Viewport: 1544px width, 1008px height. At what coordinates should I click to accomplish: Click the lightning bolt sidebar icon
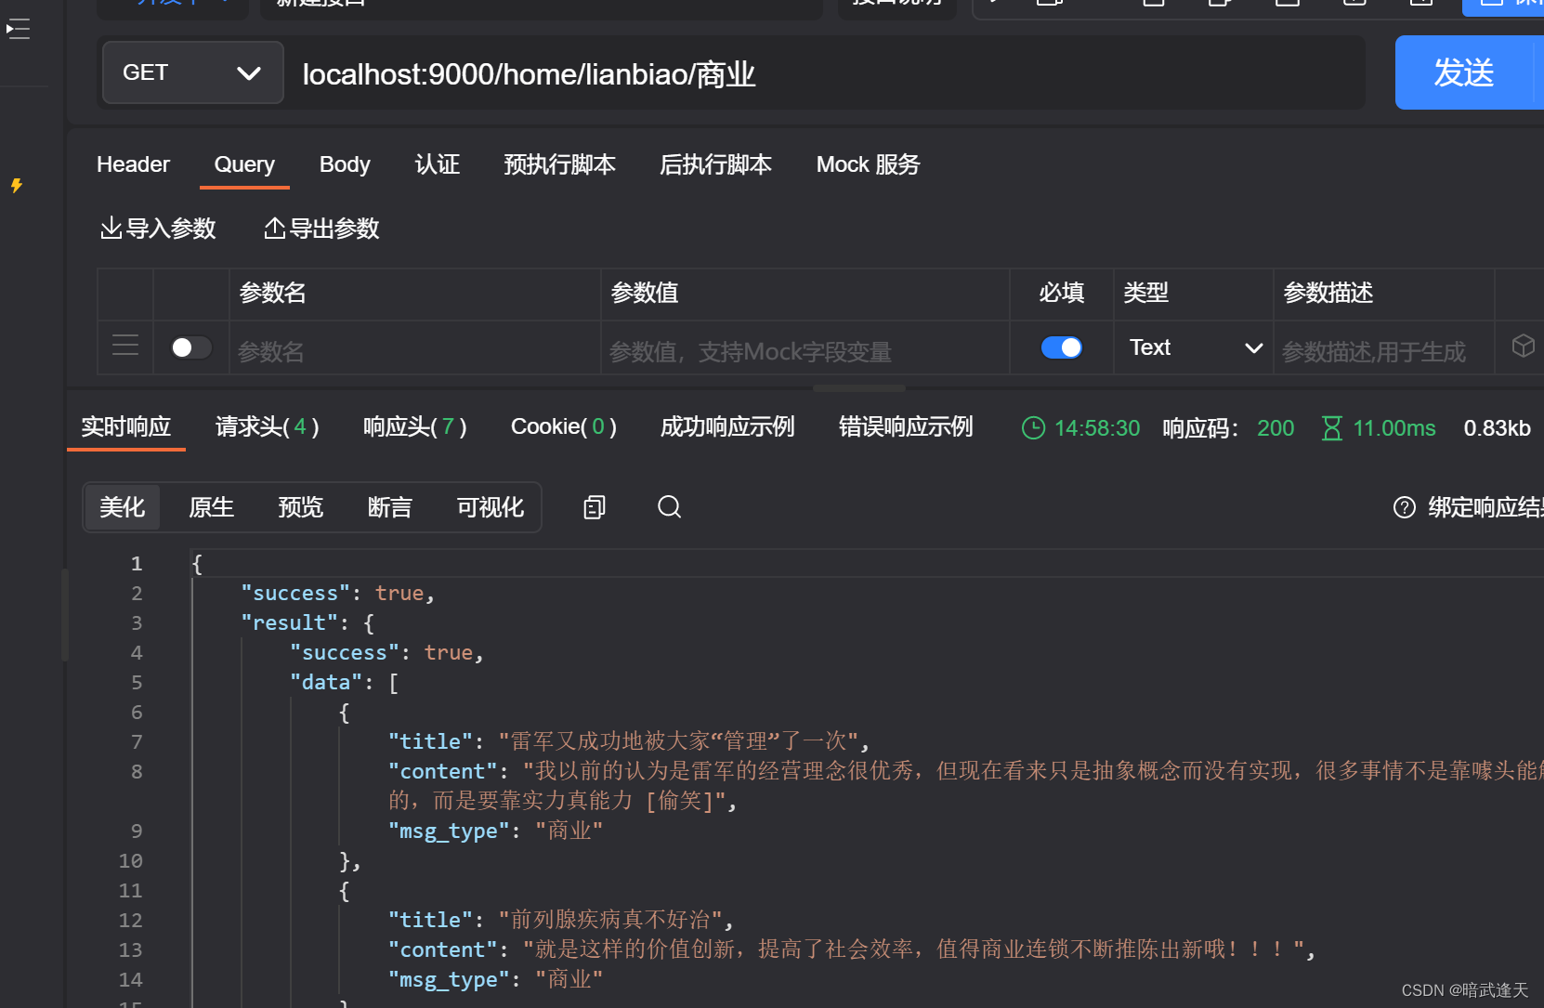[x=17, y=185]
